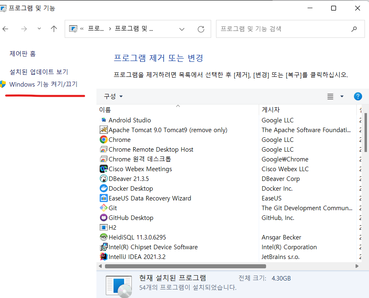Open Windows 기능 켜기/끄기 link
The width and height of the screenshot is (369, 298).
pos(43,84)
